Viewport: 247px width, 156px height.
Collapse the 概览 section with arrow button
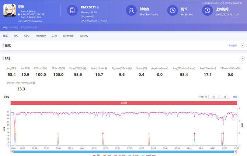(243, 46)
